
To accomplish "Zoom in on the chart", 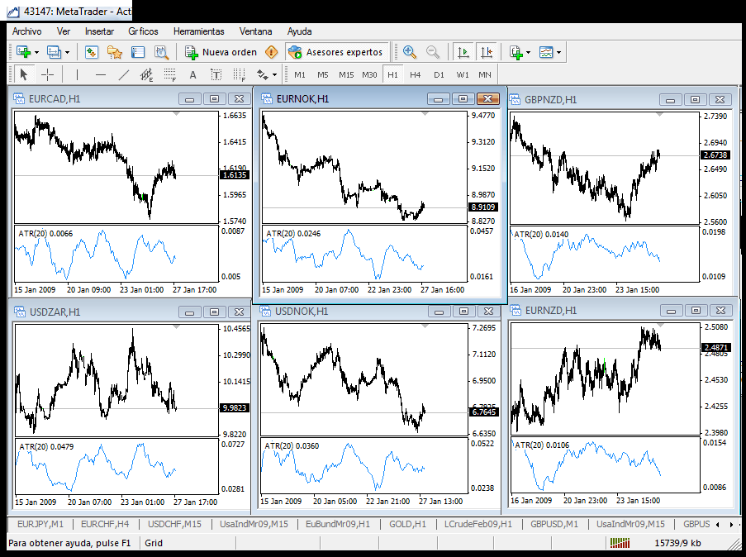I will (x=409, y=52).
